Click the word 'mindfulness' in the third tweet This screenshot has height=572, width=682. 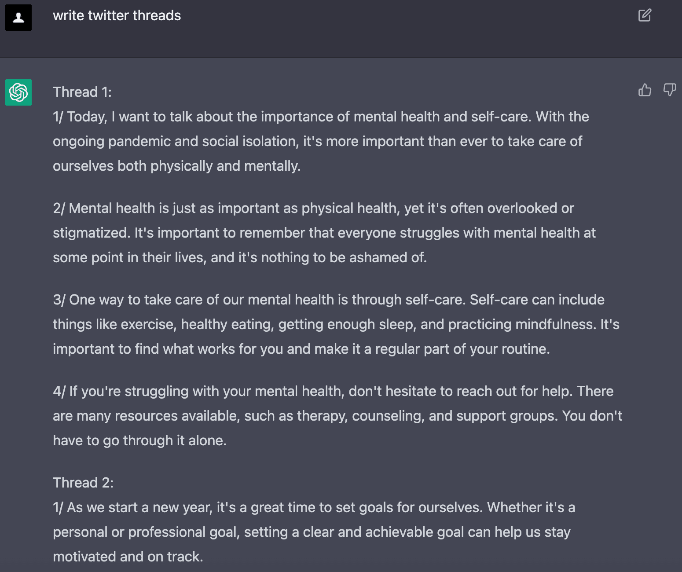point(555,324)
